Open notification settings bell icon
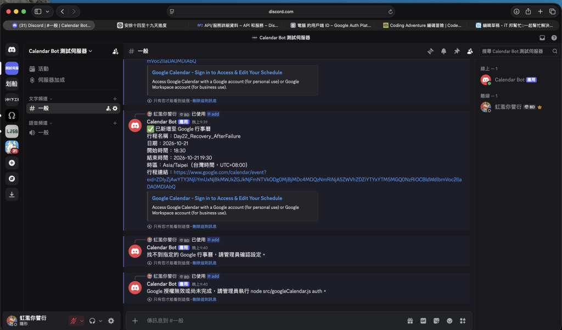This screenshot has height=330, width=562. point(443,51)
